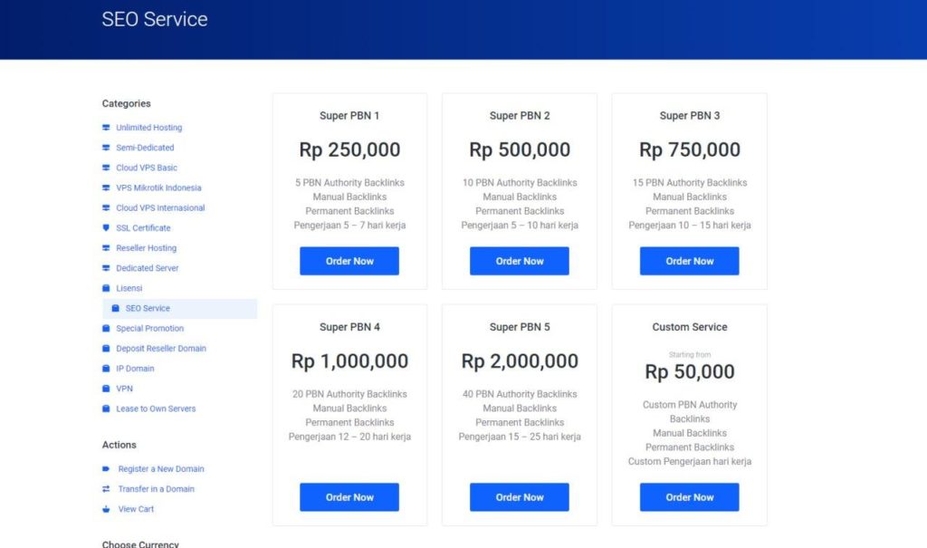Order the Super PBN 3 package

[689, 261]
